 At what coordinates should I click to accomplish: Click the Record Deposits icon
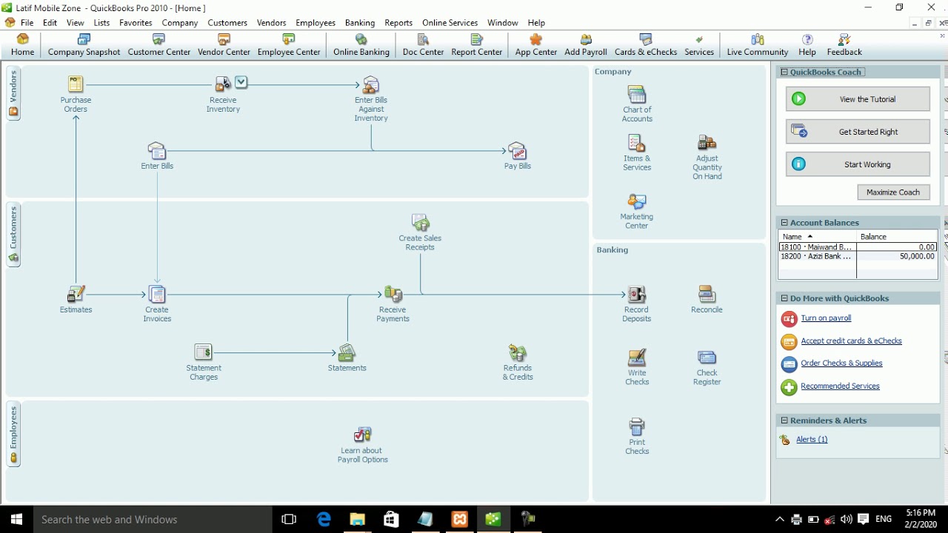pos(636,295)
